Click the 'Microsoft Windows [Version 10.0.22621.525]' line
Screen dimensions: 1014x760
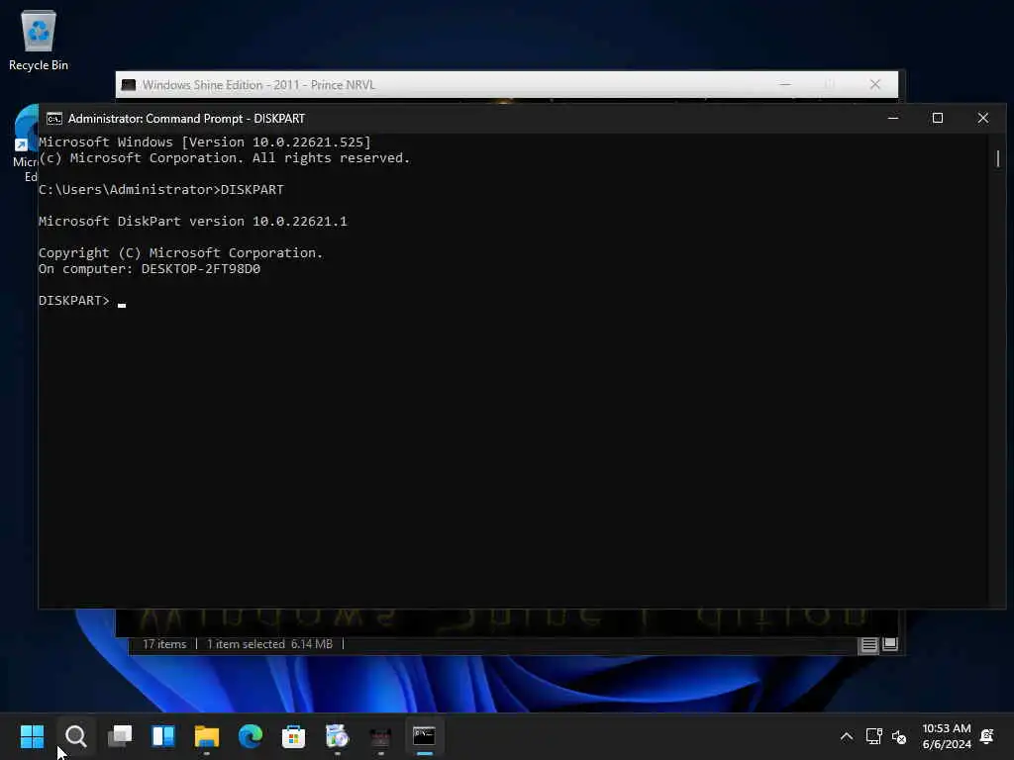205,142
